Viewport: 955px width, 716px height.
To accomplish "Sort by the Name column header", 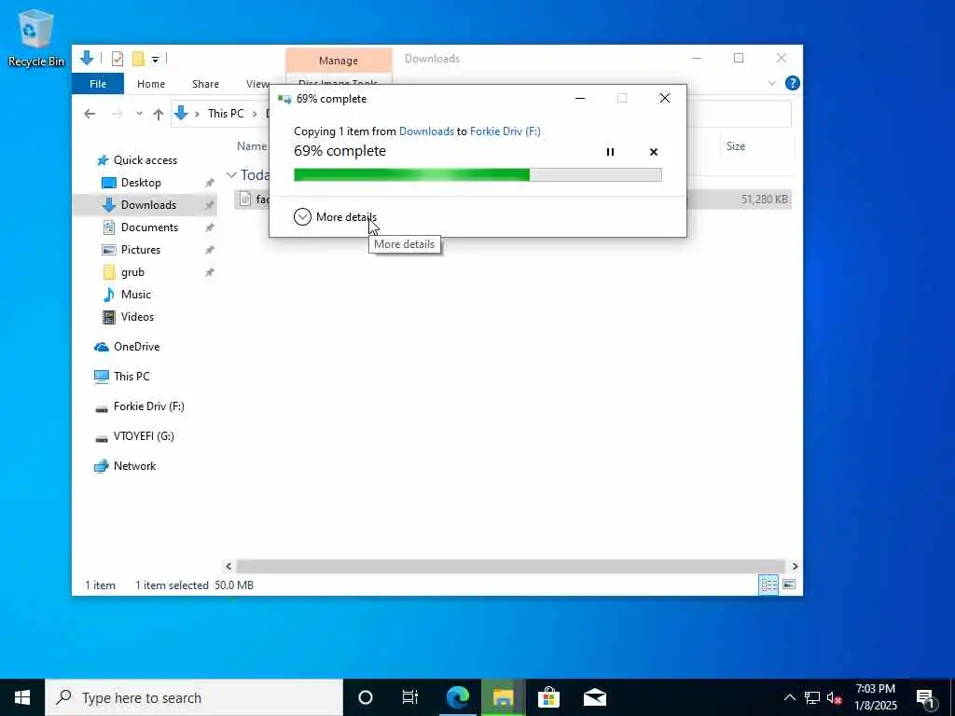I will tap(252, 146).
